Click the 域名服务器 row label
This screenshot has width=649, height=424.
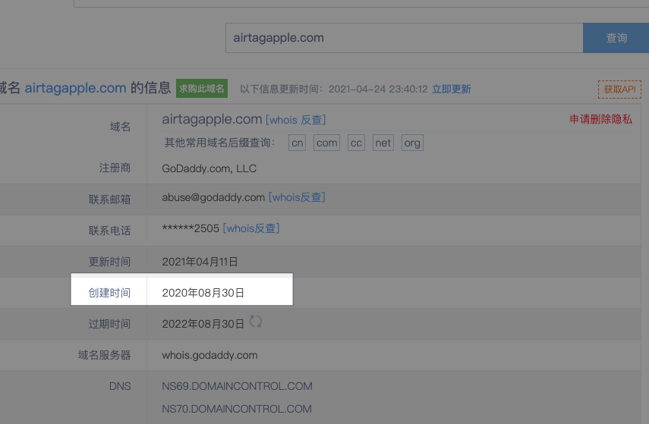point(104,355)
